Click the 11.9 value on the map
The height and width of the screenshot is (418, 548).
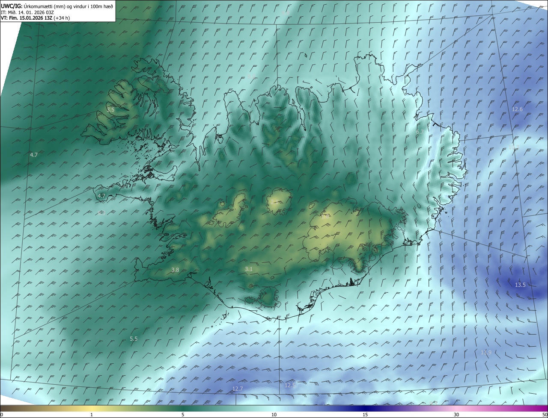tap(486, 353)
